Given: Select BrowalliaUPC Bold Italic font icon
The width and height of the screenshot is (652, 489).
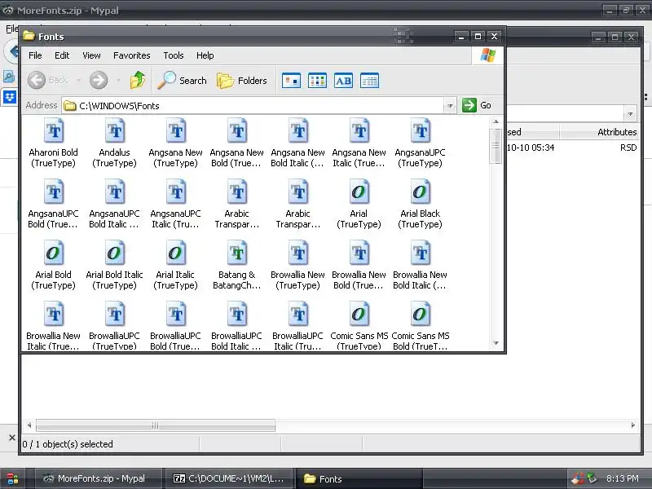Looking at the screenshot, I should tap(237, 314).
